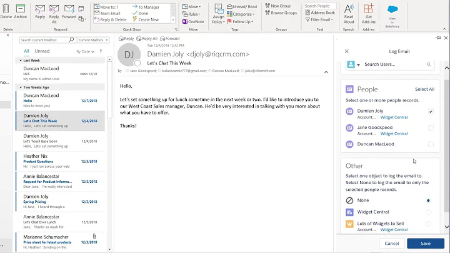Click To Manager quick step

[146, 7]
